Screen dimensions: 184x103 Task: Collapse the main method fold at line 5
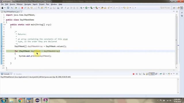tap(5, 25)
